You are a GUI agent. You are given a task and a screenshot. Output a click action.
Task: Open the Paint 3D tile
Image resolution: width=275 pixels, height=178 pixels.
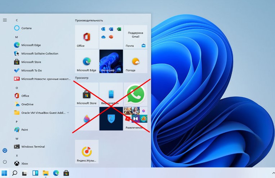(87, 119)
